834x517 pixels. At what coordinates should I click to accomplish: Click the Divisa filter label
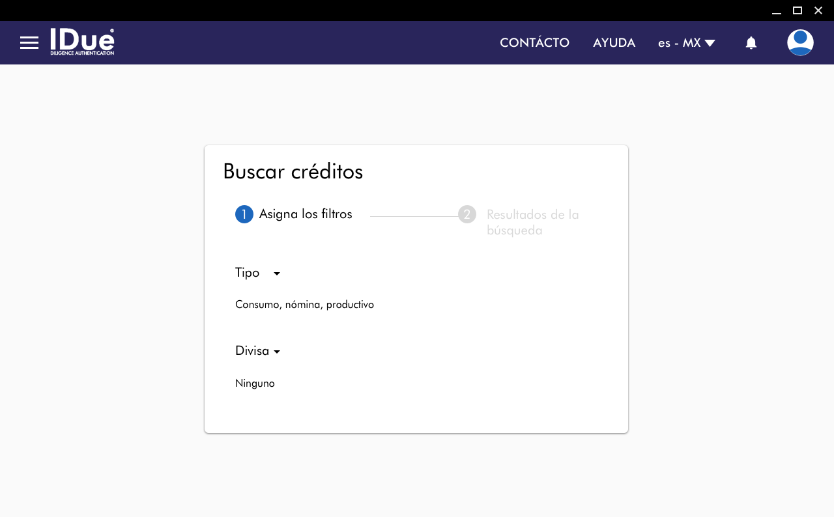[252, 351]
